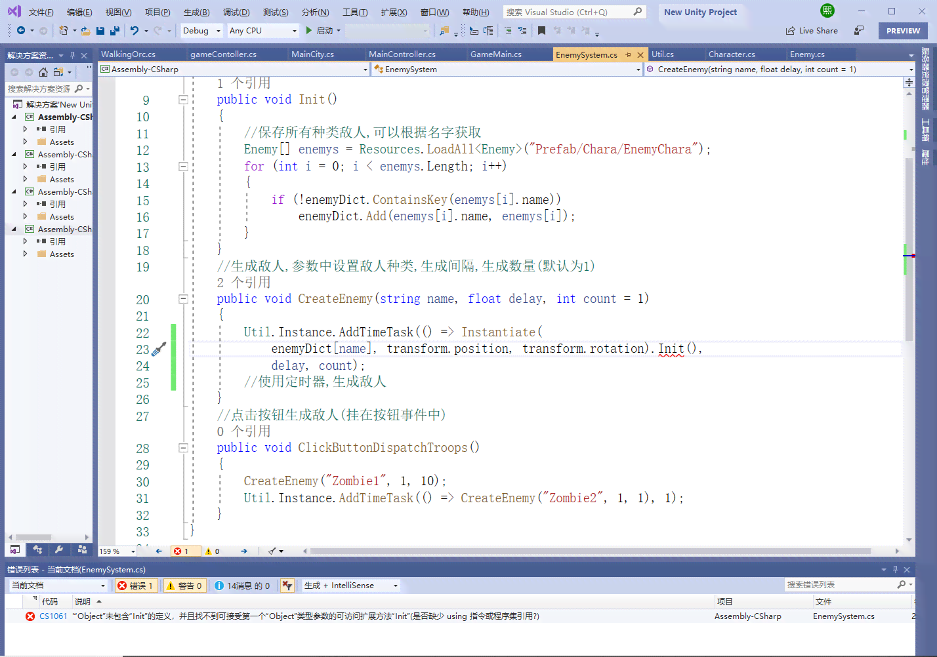Click the code cleanup broom icon
Screen dimensions: 937x657
tap(272, 551)
